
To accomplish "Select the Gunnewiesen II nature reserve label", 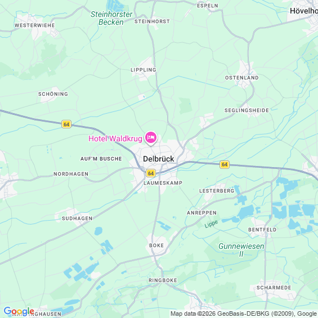I will (241, 250).
